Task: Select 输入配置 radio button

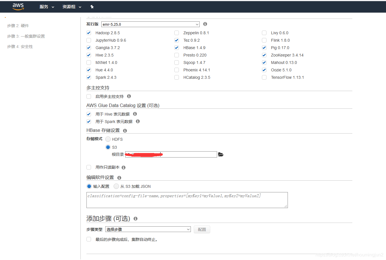Action: 89,186
